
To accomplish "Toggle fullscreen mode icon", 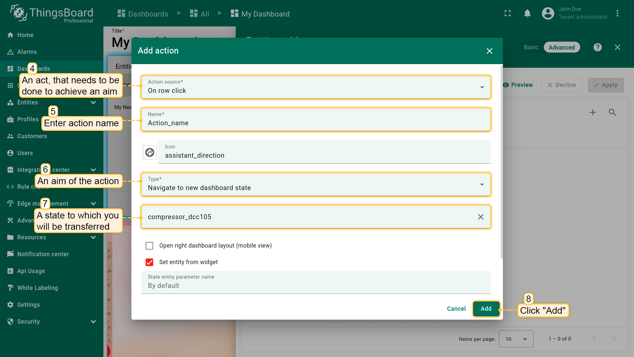I will click(x=508, y=14).
